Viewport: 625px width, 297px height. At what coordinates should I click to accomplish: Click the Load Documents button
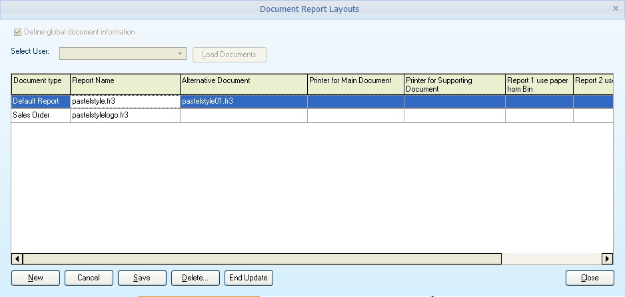click(x=229, y=54)
